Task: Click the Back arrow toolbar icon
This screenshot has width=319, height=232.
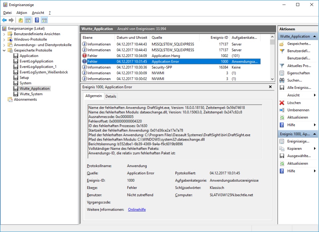Action: coord(4,20)
